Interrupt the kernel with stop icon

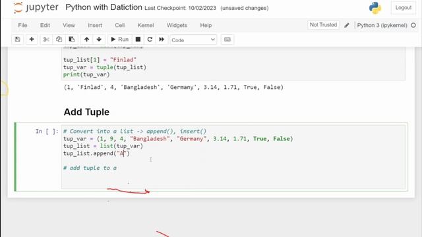point(138,39)
